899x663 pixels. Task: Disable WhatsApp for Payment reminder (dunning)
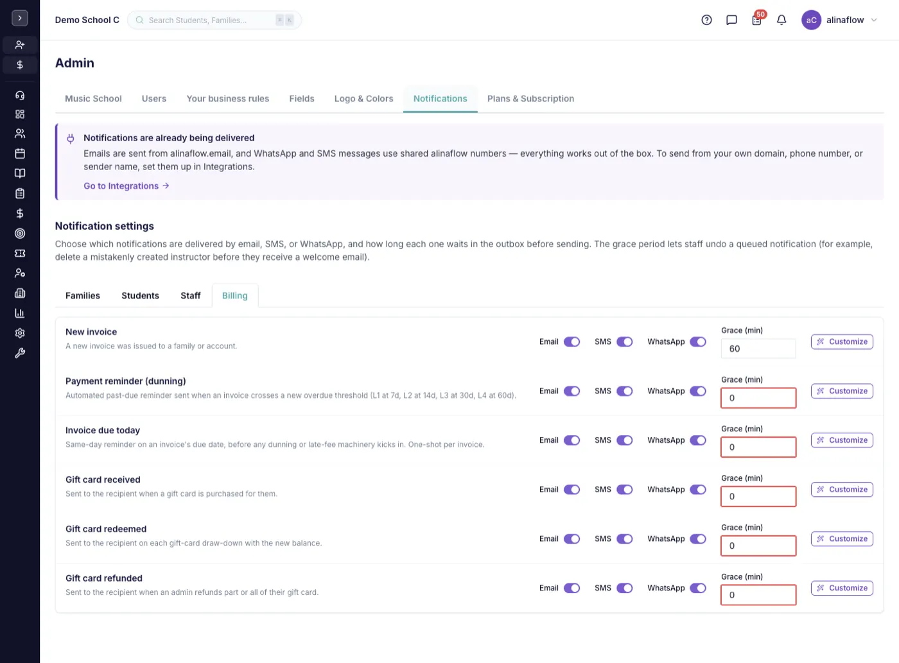698,392
